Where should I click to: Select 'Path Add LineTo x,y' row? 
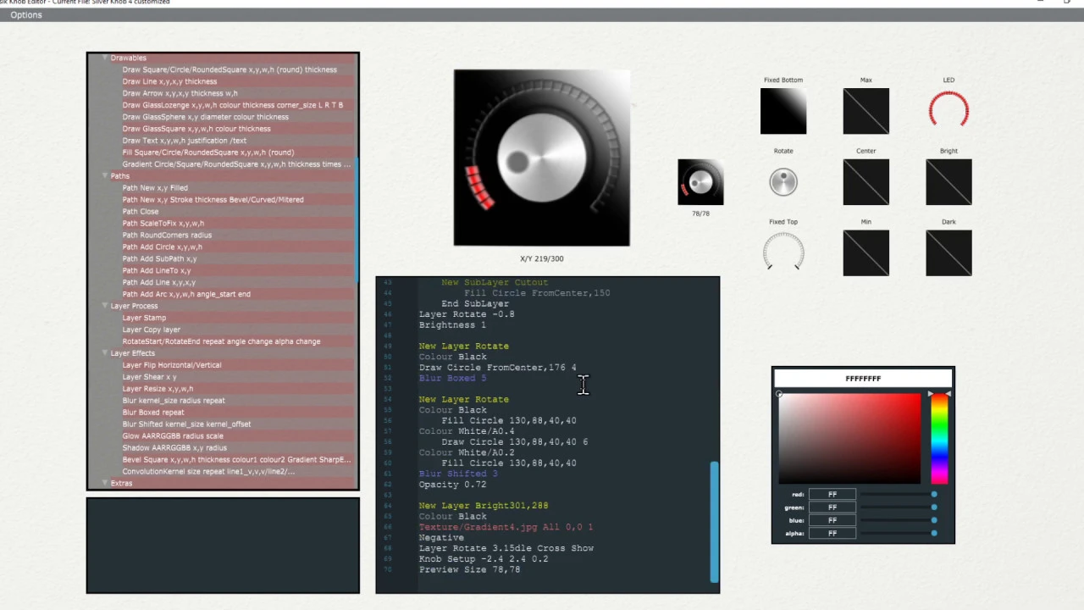(x=157, y=271)
